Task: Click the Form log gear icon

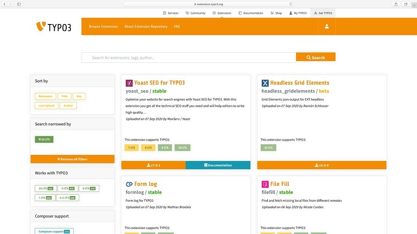Action: [129, 184]
